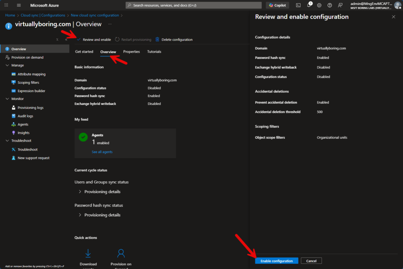This screenshot has width=403, height=269.
Task: Open Agents in sidebar
Action: point(23,124)
